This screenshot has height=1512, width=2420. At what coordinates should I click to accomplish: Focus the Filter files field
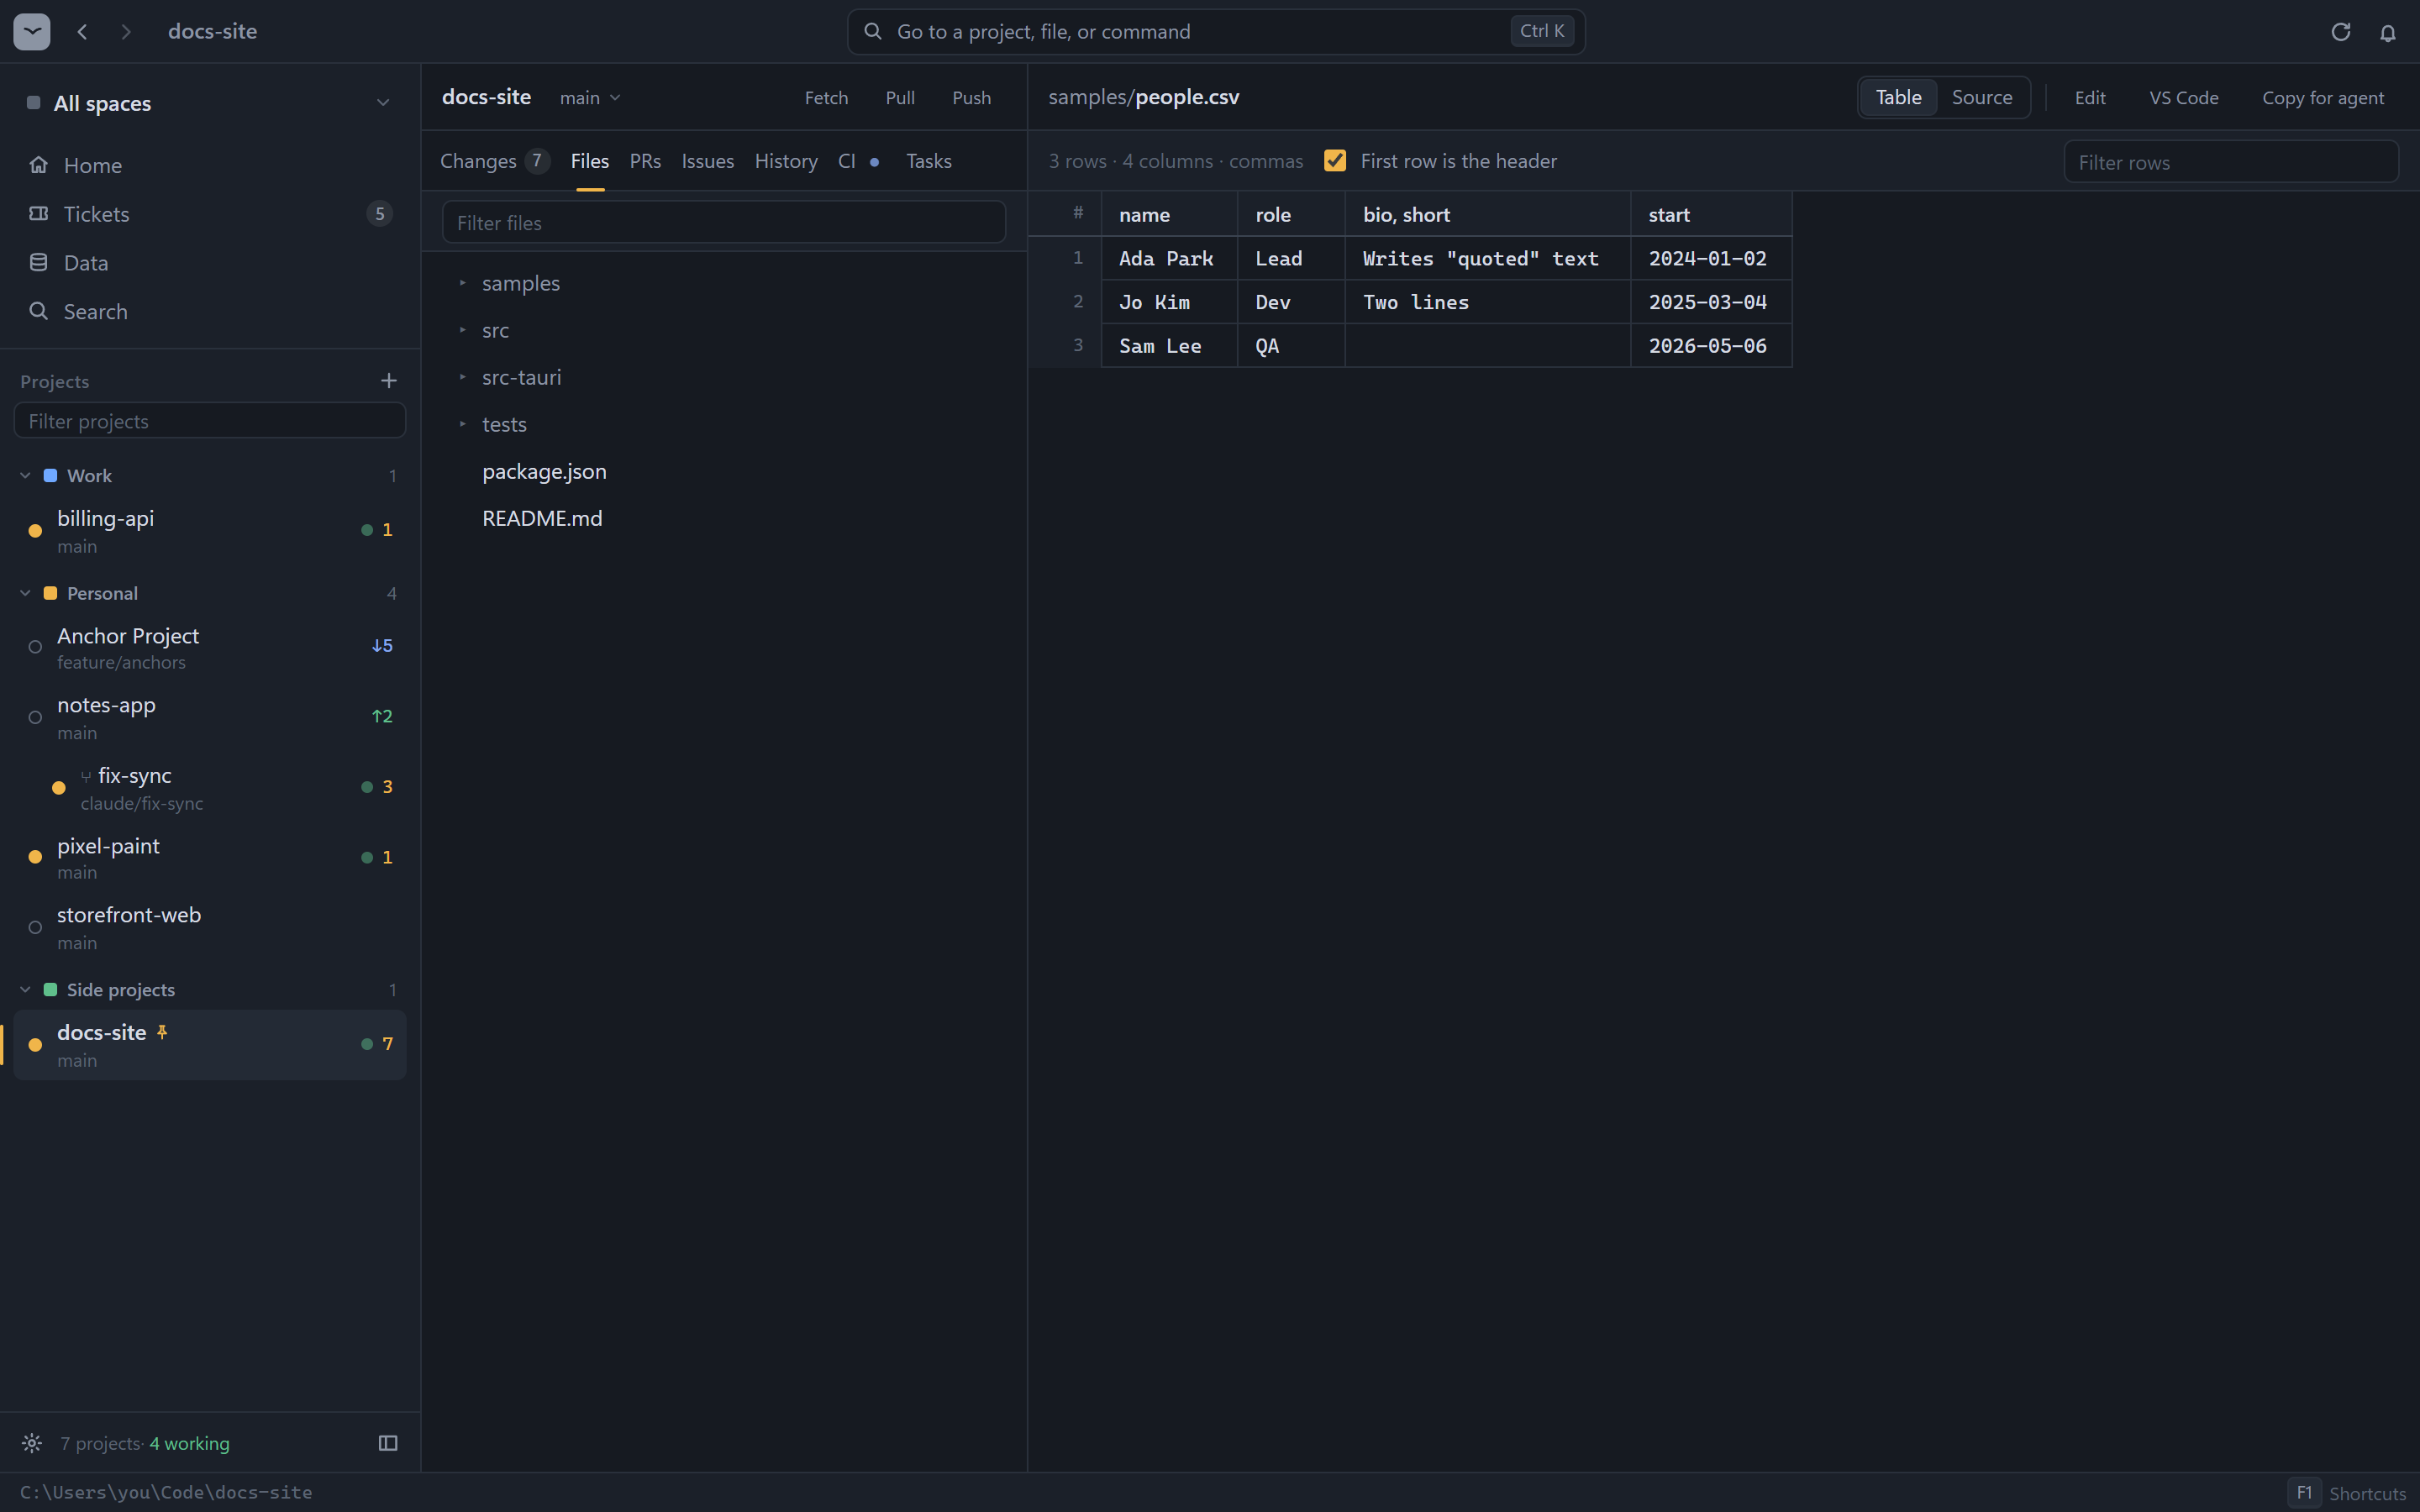tap(724, 222)
